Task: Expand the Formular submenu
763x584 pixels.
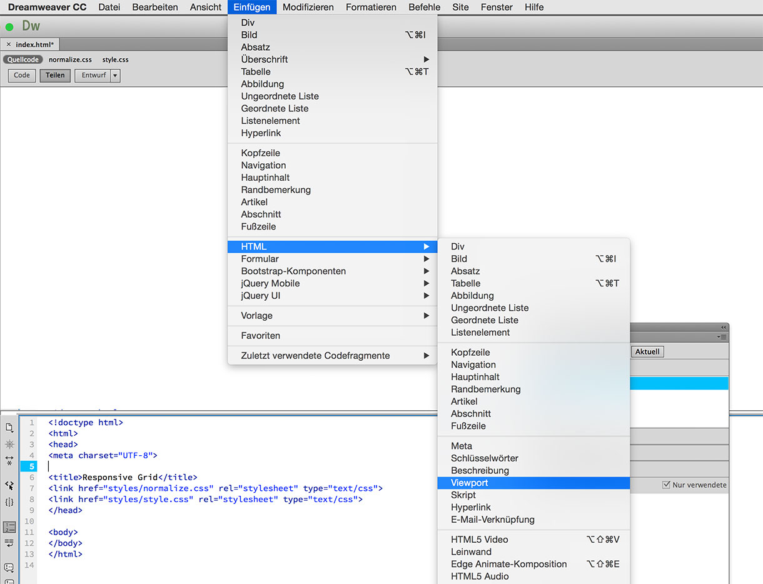Action: (x=332, y=259)
